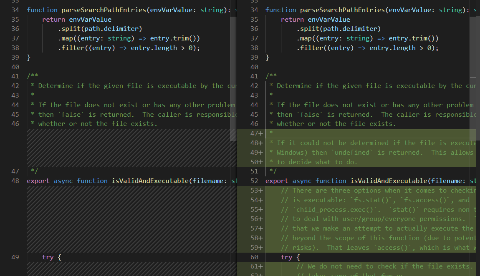Click line number 52 in the right pane
The height and width of the screenshot is (276, 480).
[254, 181]
